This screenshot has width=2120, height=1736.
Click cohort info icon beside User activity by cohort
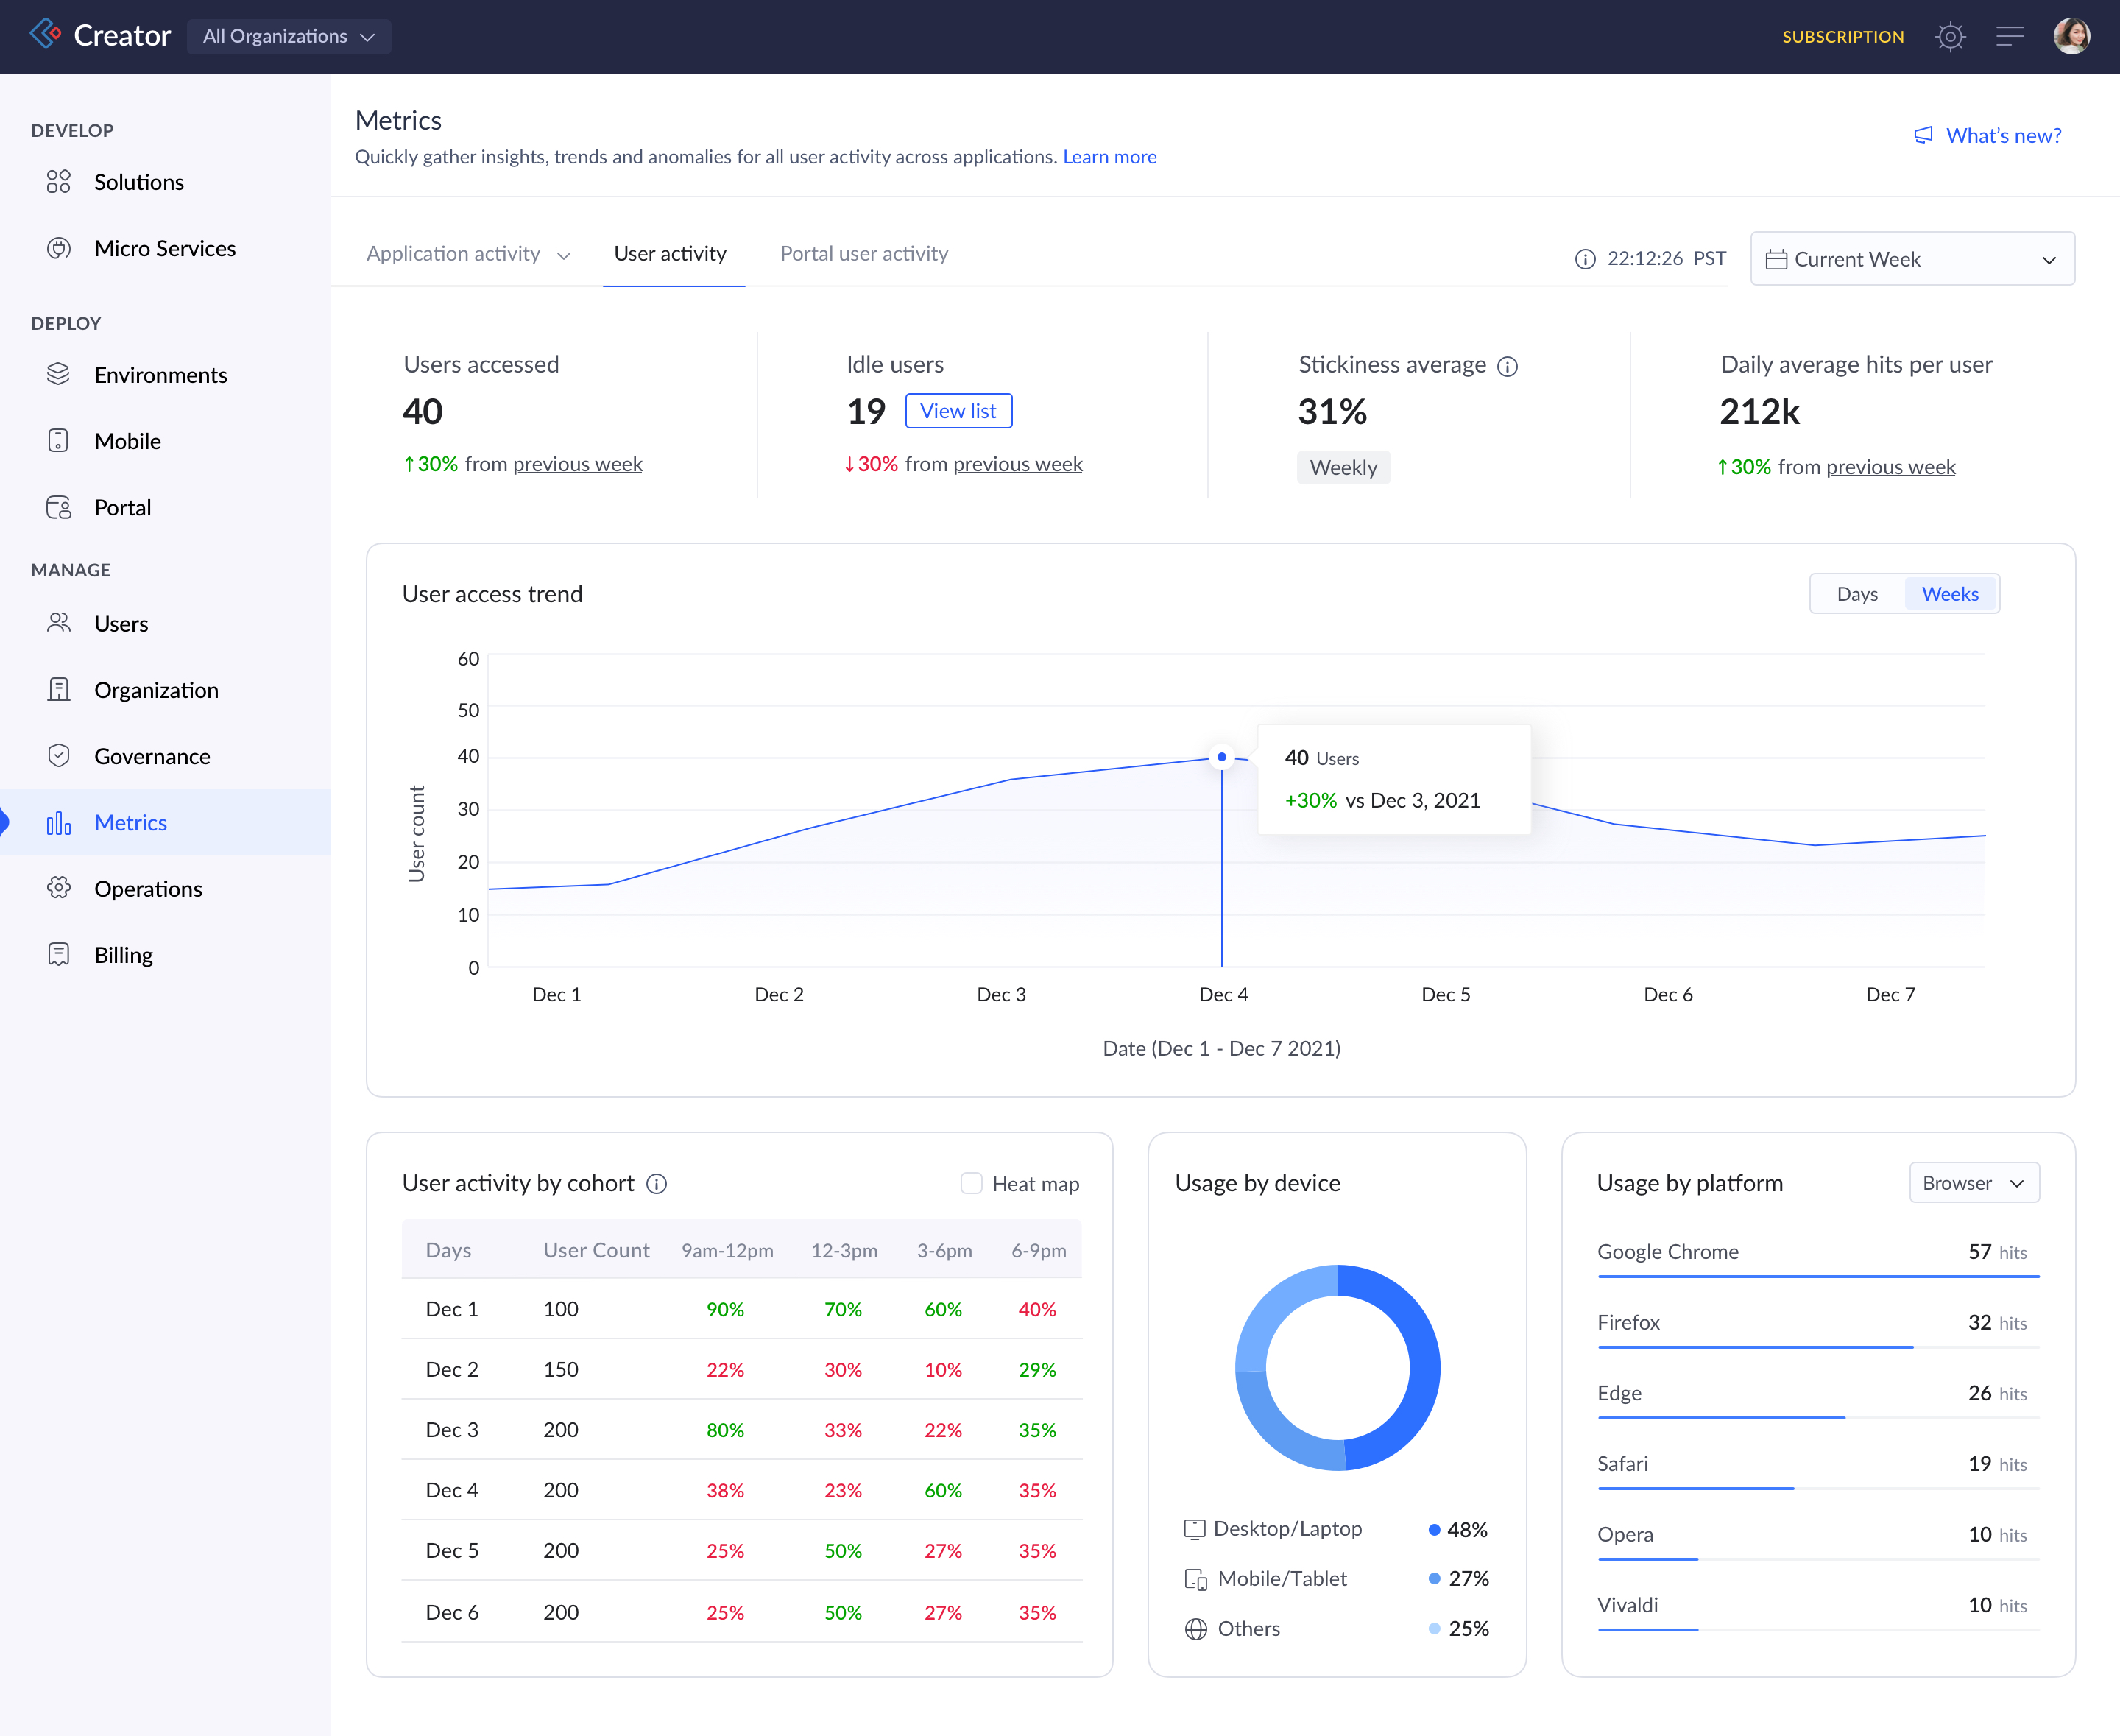pyautogui.click(x=657, y=1184)
